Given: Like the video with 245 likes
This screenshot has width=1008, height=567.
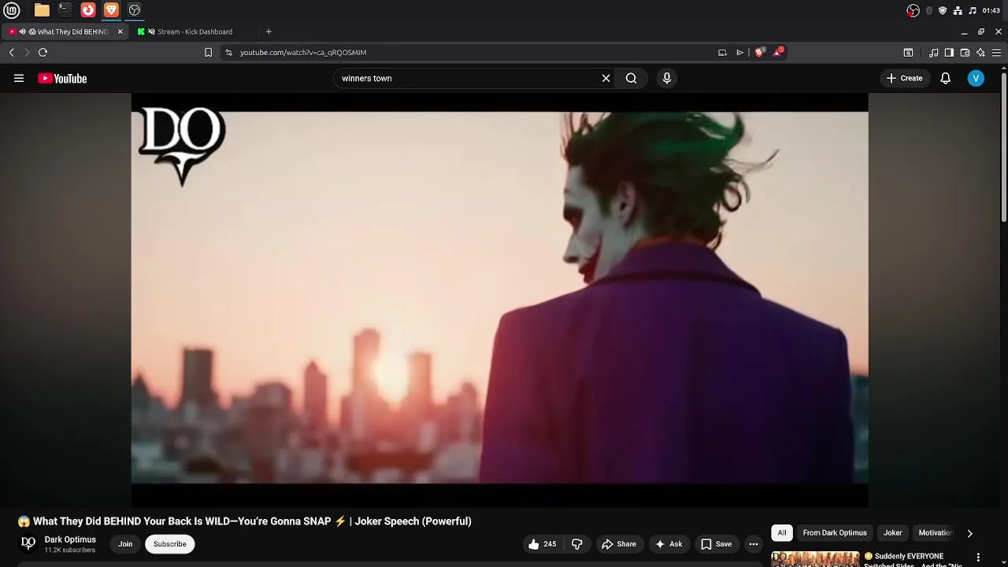Looking at the screenshot, I should point(542,544).
